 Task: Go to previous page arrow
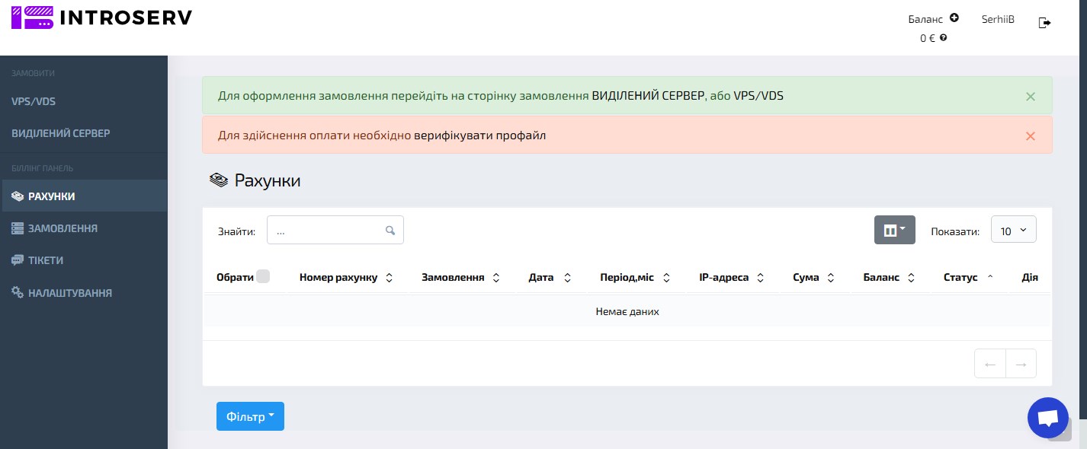(x=990, y=364)
